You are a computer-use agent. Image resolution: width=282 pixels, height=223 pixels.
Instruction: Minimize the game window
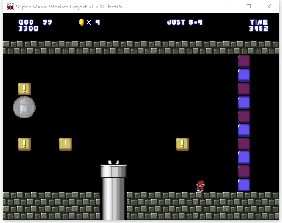coord(230,7)
